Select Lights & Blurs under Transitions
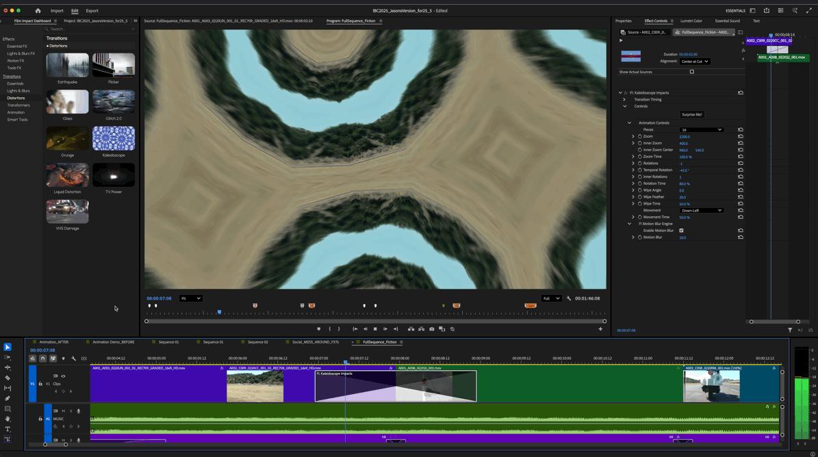Screen dimensions: 818x457 (18, 91)
